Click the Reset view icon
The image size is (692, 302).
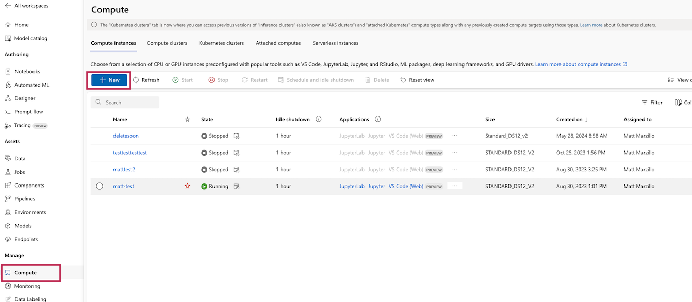403,80
